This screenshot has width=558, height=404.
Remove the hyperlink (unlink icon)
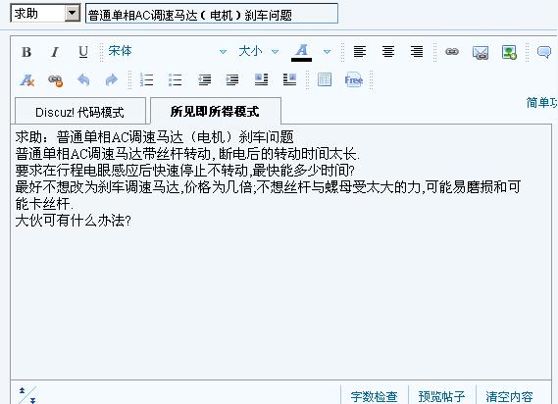point(55,80)
